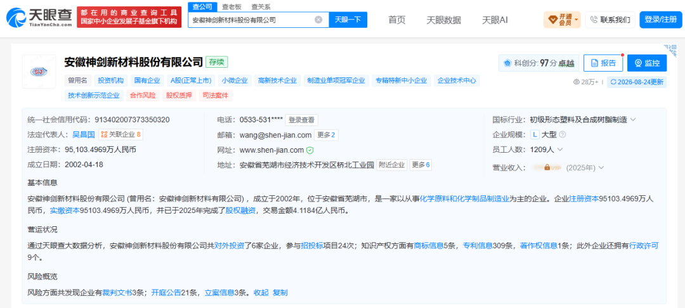Show 更多6 addresses
The image size is (685, 308).
click(x=421, y=165)
